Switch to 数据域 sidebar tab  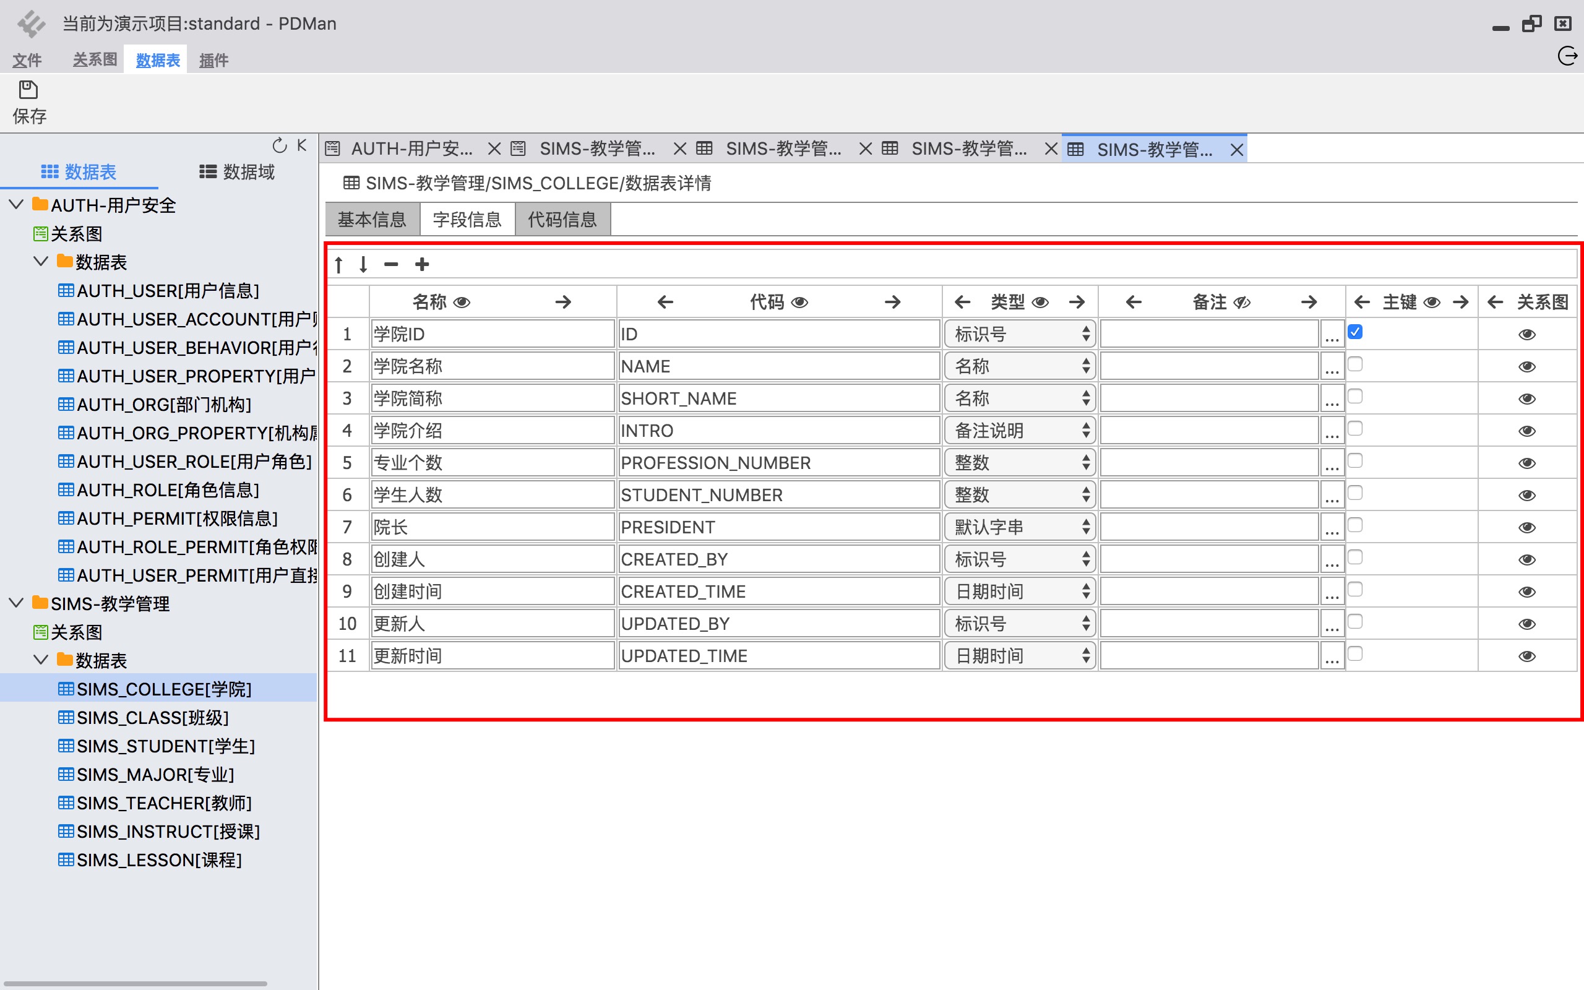(x=237, y=172)
